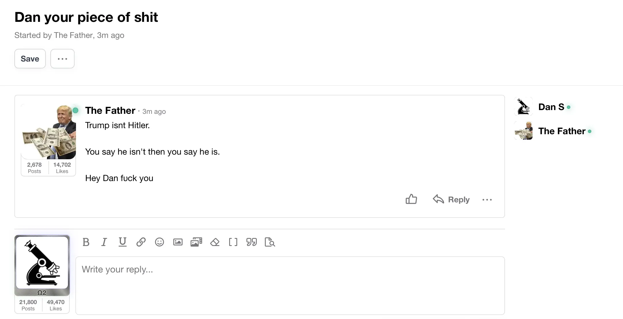The image size is (623, 319).
Task: Insert an image into the reply
Action: pos(178,242)
